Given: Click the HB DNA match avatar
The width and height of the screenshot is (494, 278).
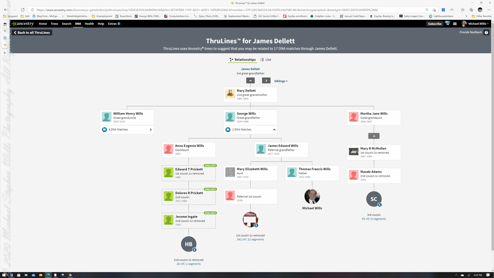Looking at the screenshot, I should (x=189, y=244).
